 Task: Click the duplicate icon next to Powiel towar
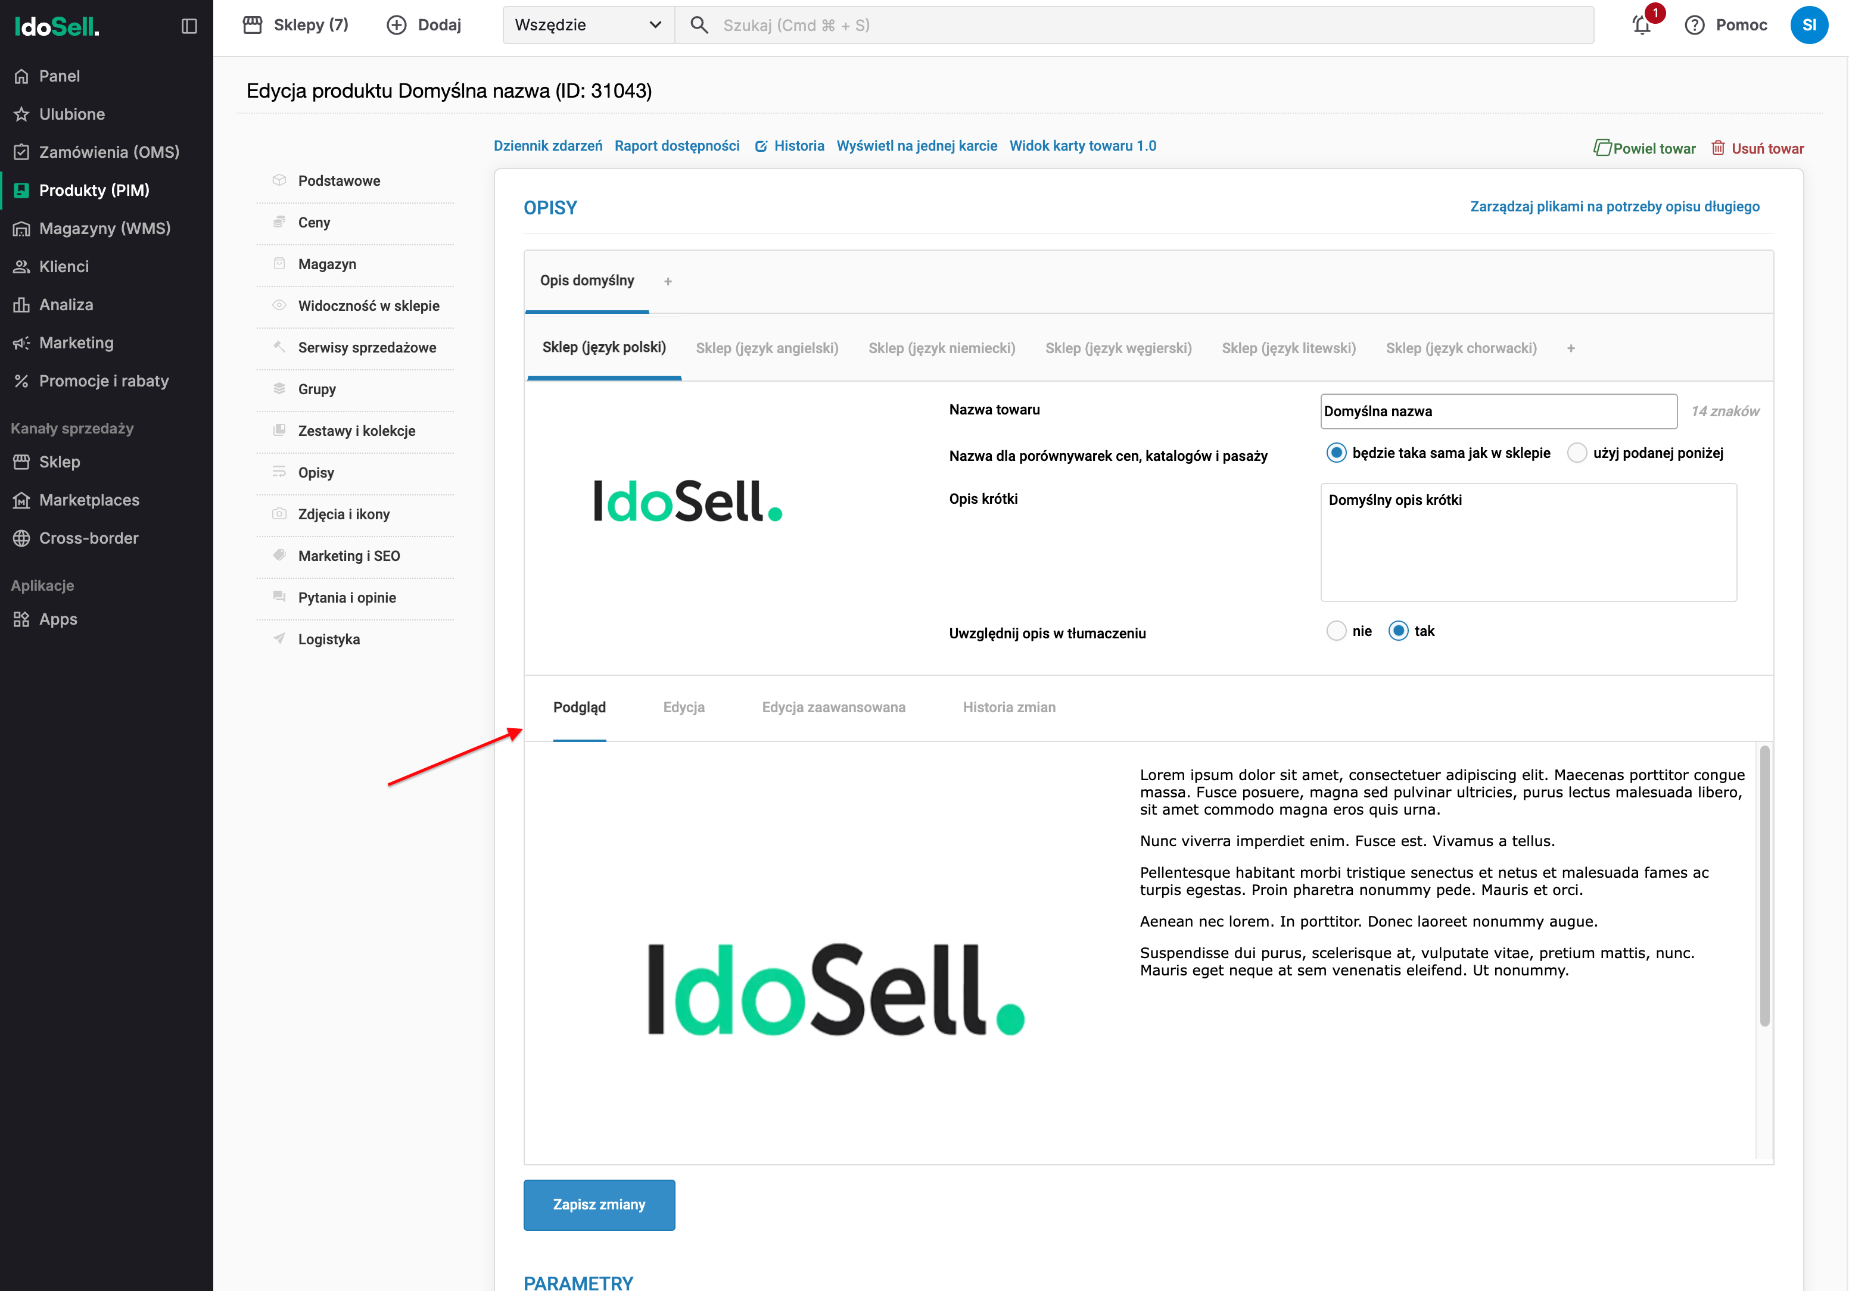coord(1602,147)
